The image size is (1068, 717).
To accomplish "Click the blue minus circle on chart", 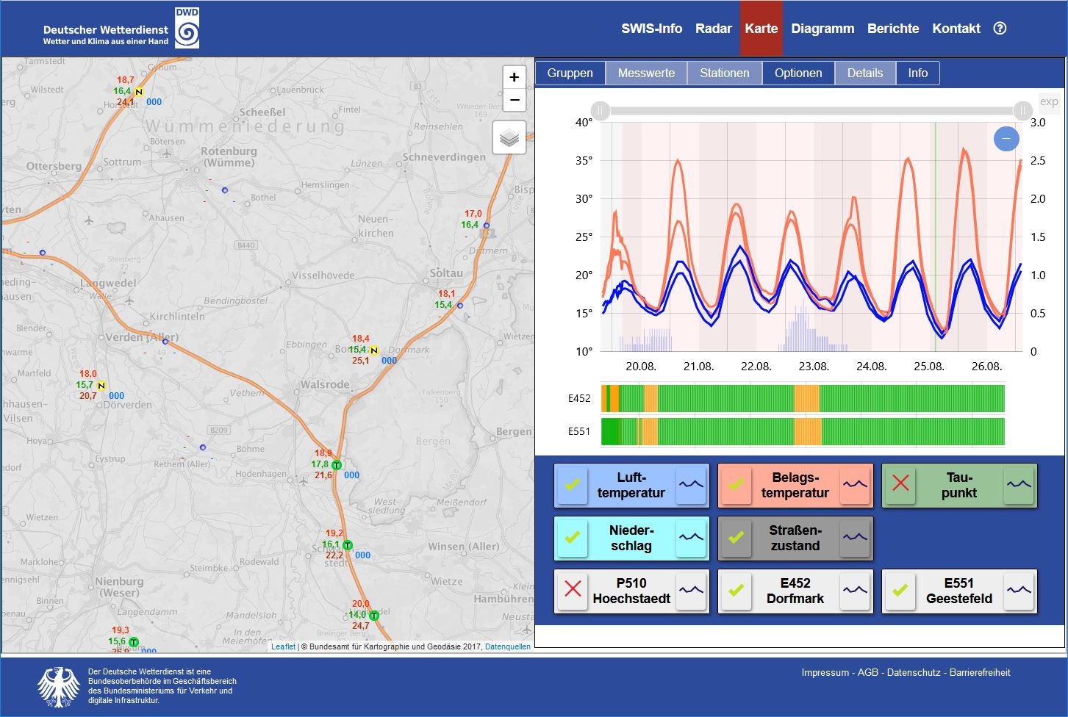I will pos(1006,139).
